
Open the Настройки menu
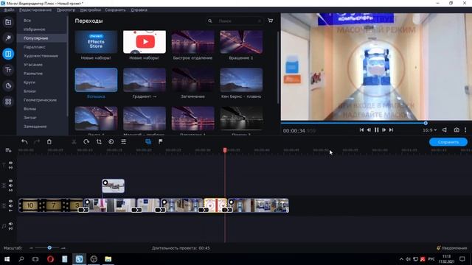(90, 10)
